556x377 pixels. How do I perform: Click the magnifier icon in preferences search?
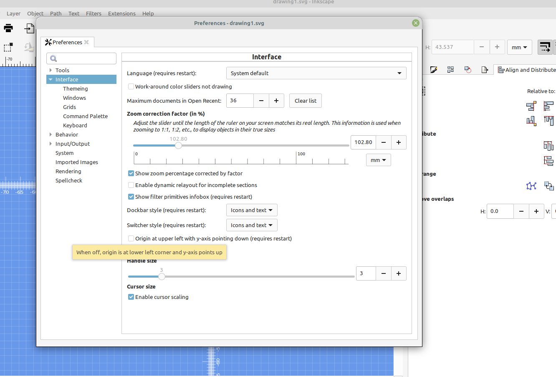tap(53, 58)
